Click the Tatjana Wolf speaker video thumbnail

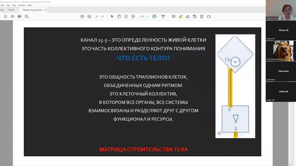pyautogui.click(x=281, y=10)
